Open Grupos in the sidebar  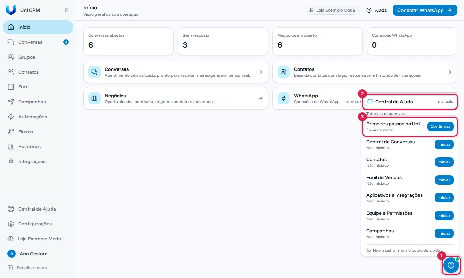point(38,57)
